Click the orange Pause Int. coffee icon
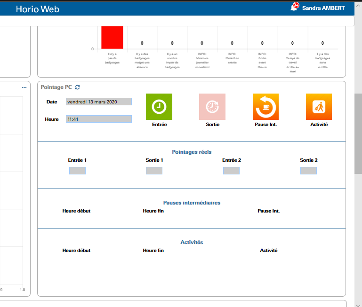The height and width of the screenshot is (307, 362). point(265,107)
